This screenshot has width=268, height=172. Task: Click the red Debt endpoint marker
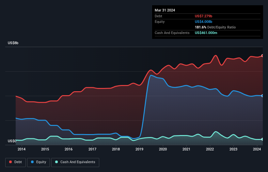tap(262, 56)
